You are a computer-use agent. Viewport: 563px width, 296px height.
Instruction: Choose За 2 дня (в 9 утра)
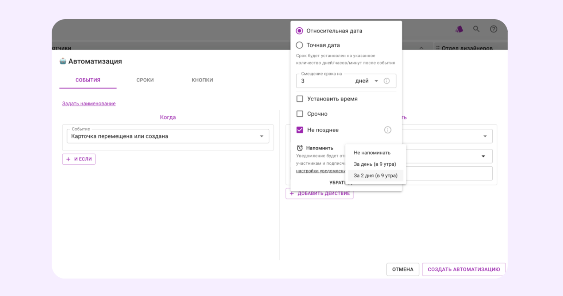coord(376,175)
